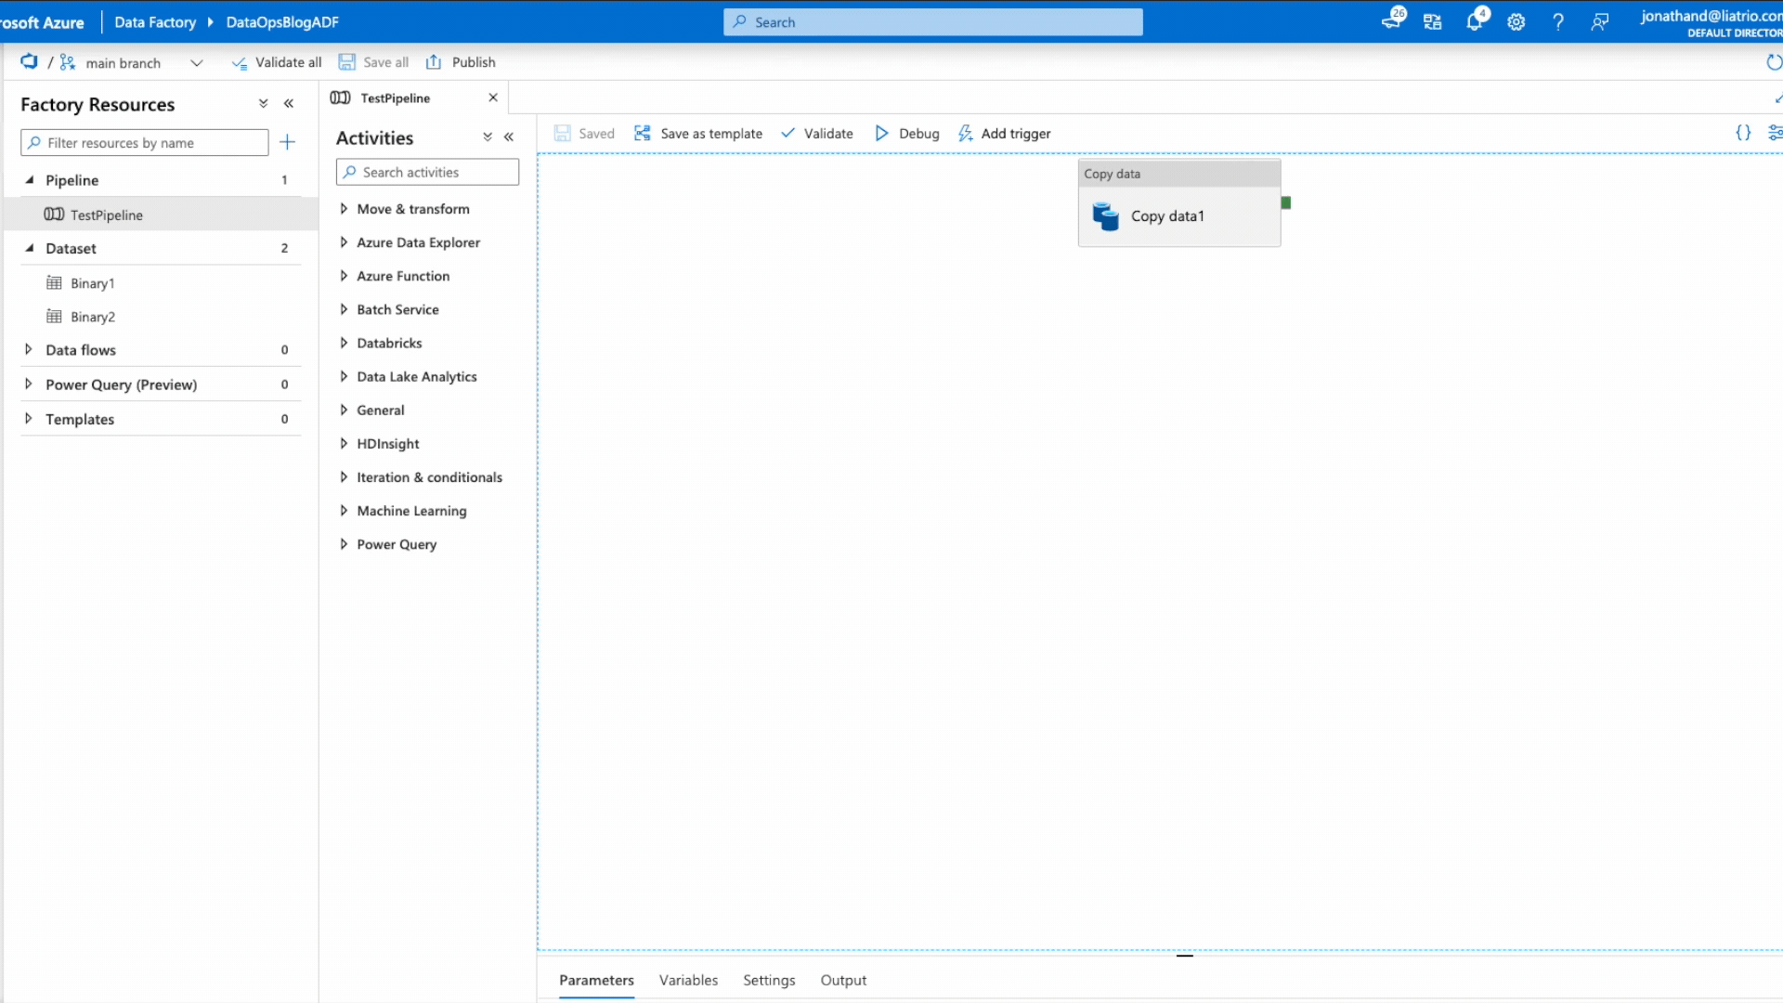Open the notifications bell
Viewport: 1783px width, 1003px height.
[x=1475, y=21]
